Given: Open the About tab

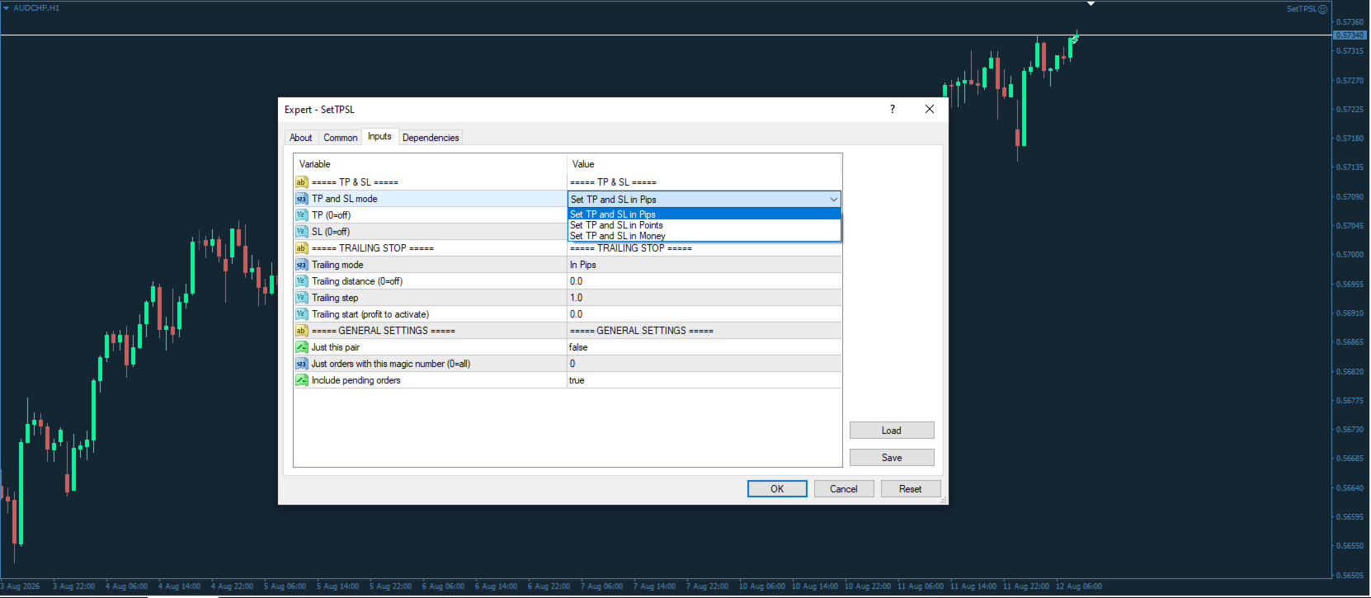Looking at the screenshot, I should tap(301, 138).
